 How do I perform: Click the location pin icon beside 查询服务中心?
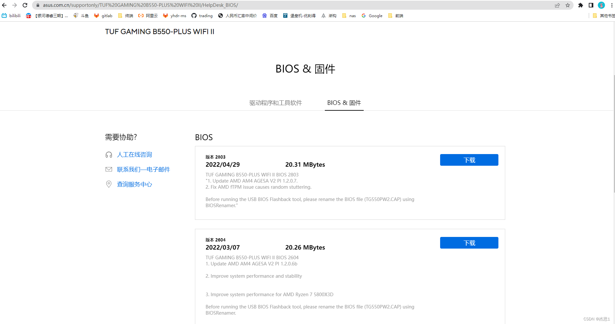(109, 184)
